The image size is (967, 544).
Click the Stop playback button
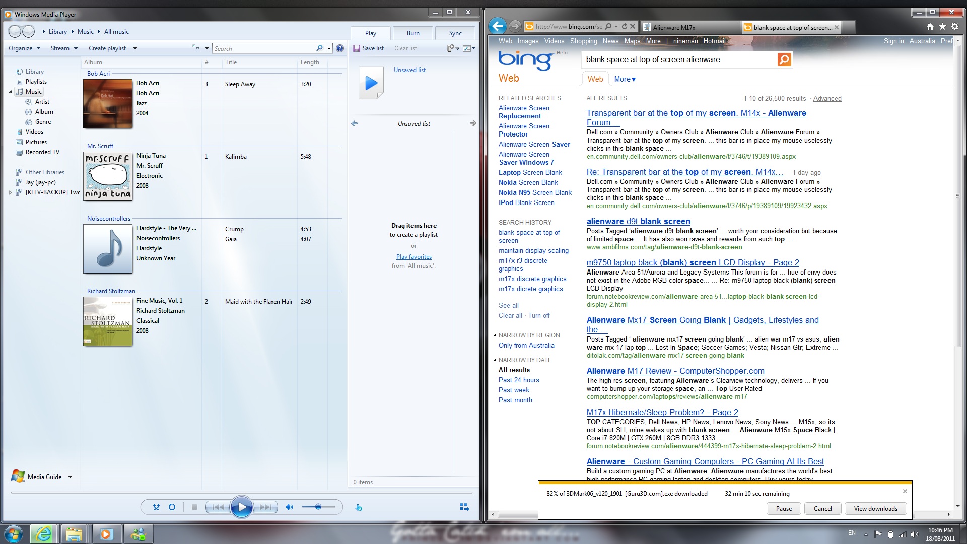(x=194, y=507)
